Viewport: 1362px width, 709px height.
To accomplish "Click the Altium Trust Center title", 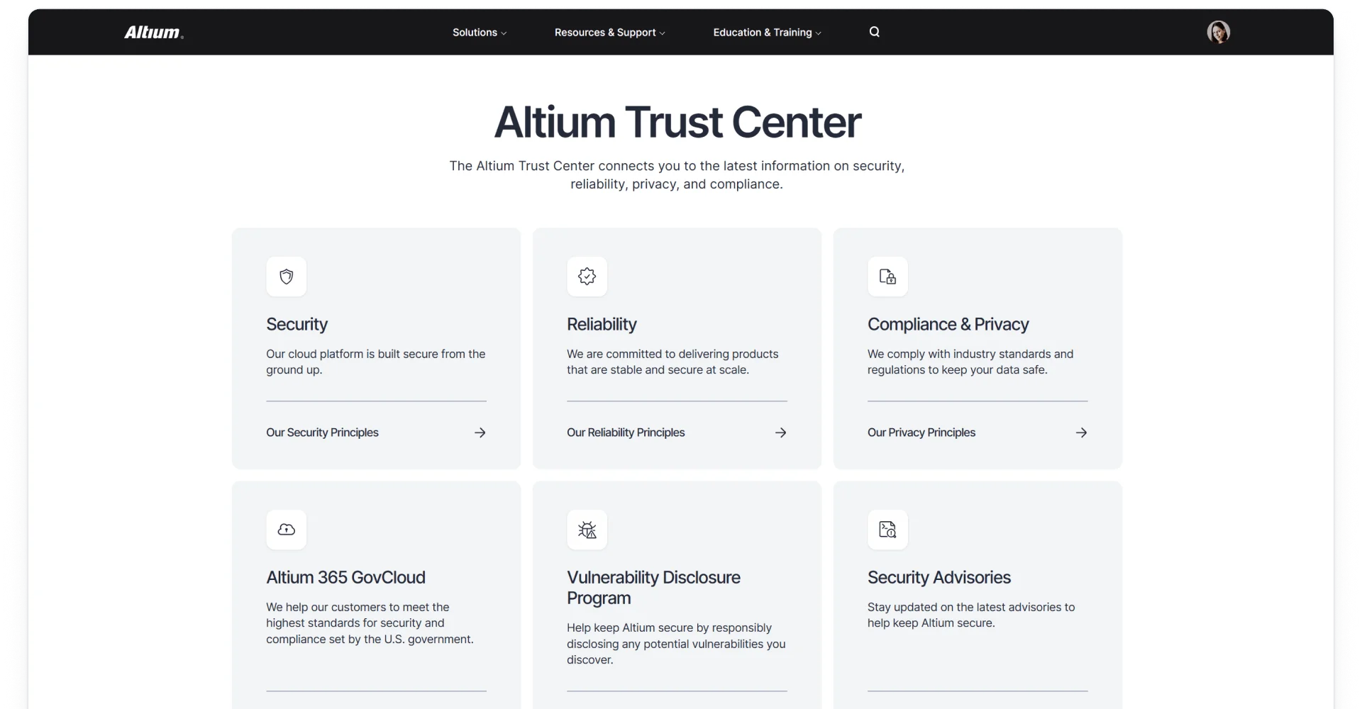I will coord(677,122).
